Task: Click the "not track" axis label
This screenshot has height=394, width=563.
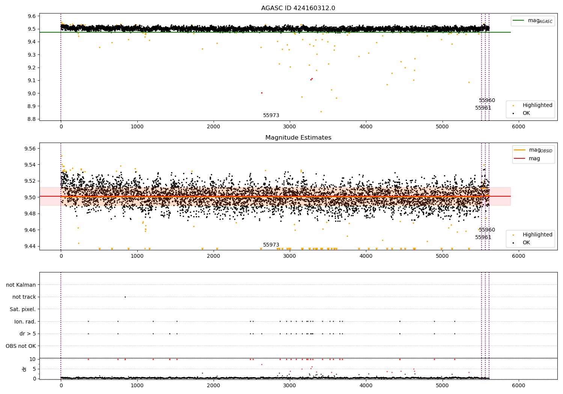Action: coord(24,297)
